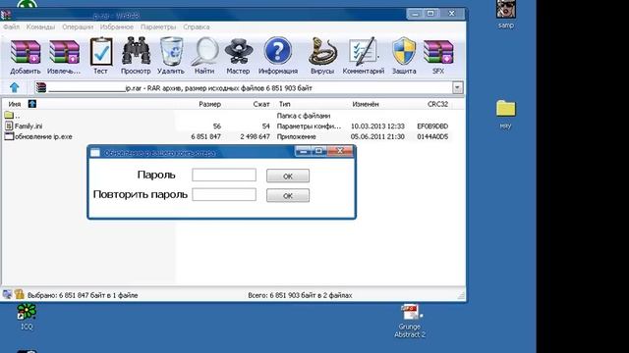
Task: Click the CRC value 0144A0D5
Action: click(x=432, y=136)
